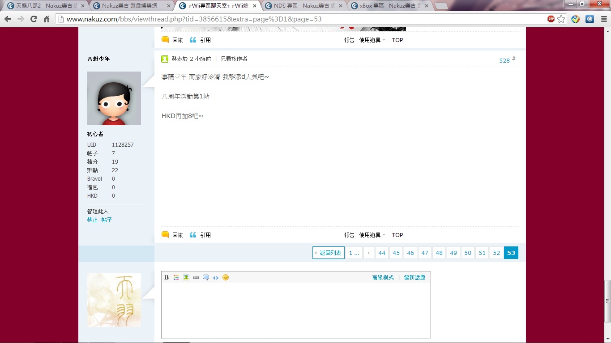Click the browser address bar URL
The width and height of the screenshot is (611, 343).
tap(194, 19)
